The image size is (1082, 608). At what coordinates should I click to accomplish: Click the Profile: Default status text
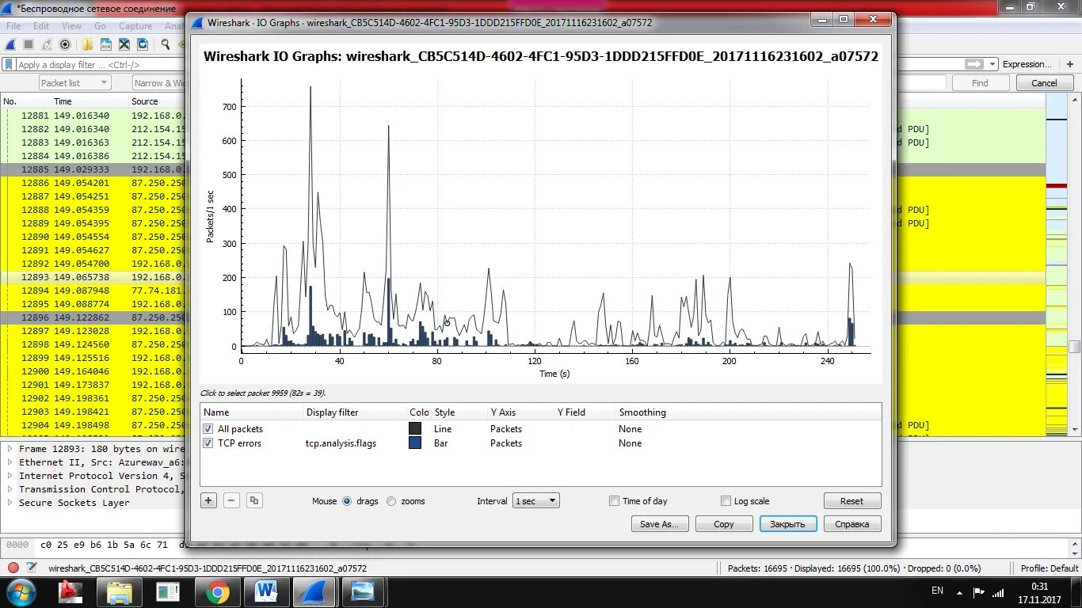click(1050, 568)
